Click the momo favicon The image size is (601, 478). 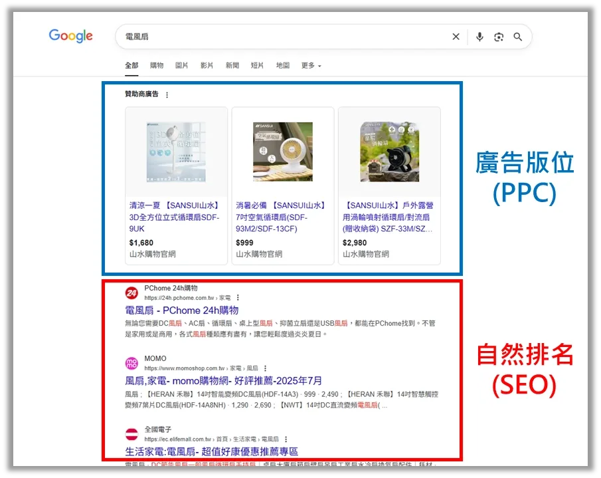[x=132, y=363]
